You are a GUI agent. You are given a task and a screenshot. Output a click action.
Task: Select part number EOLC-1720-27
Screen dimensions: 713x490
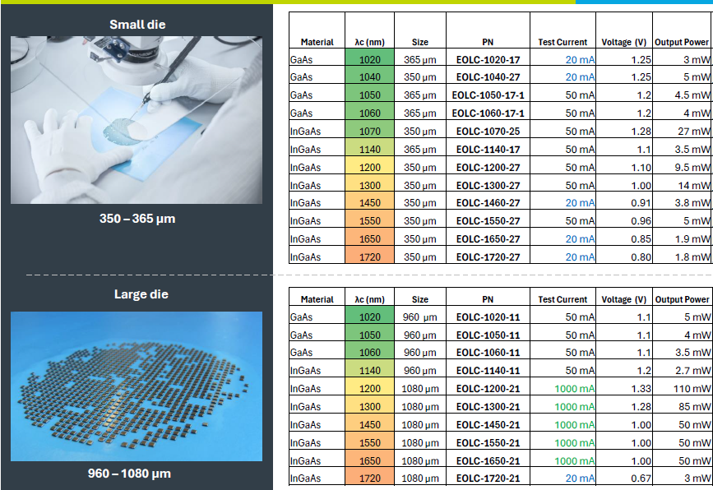[488, 257]
